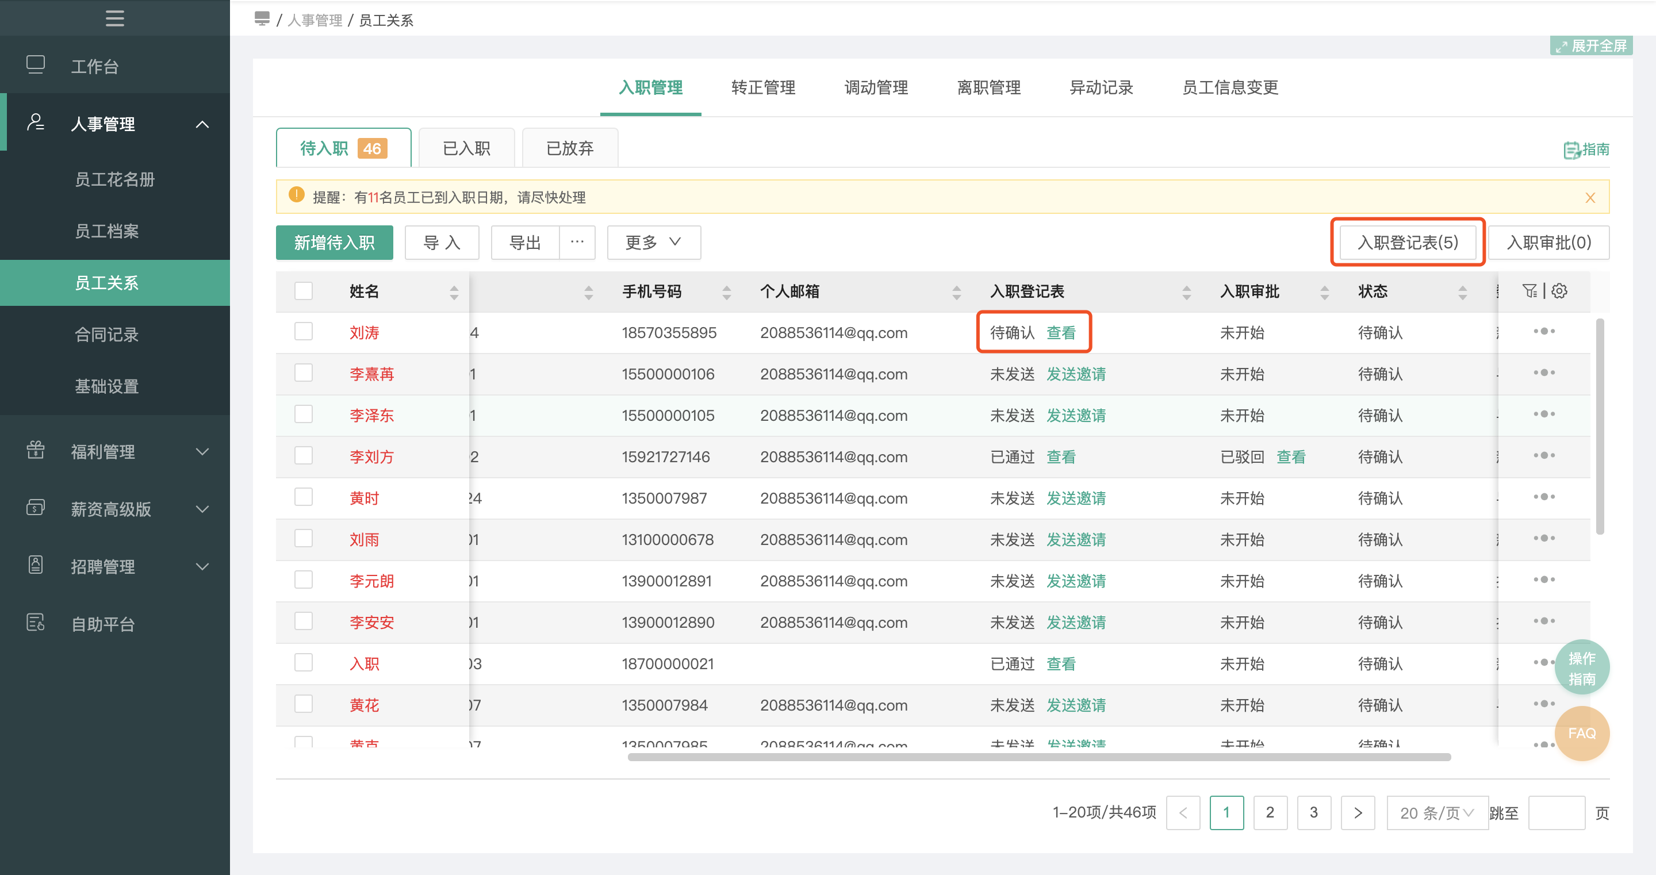This screenshot has width=1656, height=875.
Task: Open more actions for 刘涛 row
Action: point(1543,331)
